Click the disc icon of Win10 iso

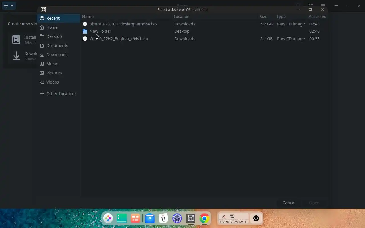click(85, 39)
